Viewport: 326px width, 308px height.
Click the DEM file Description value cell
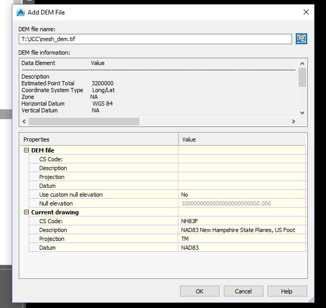click(242, 168)
